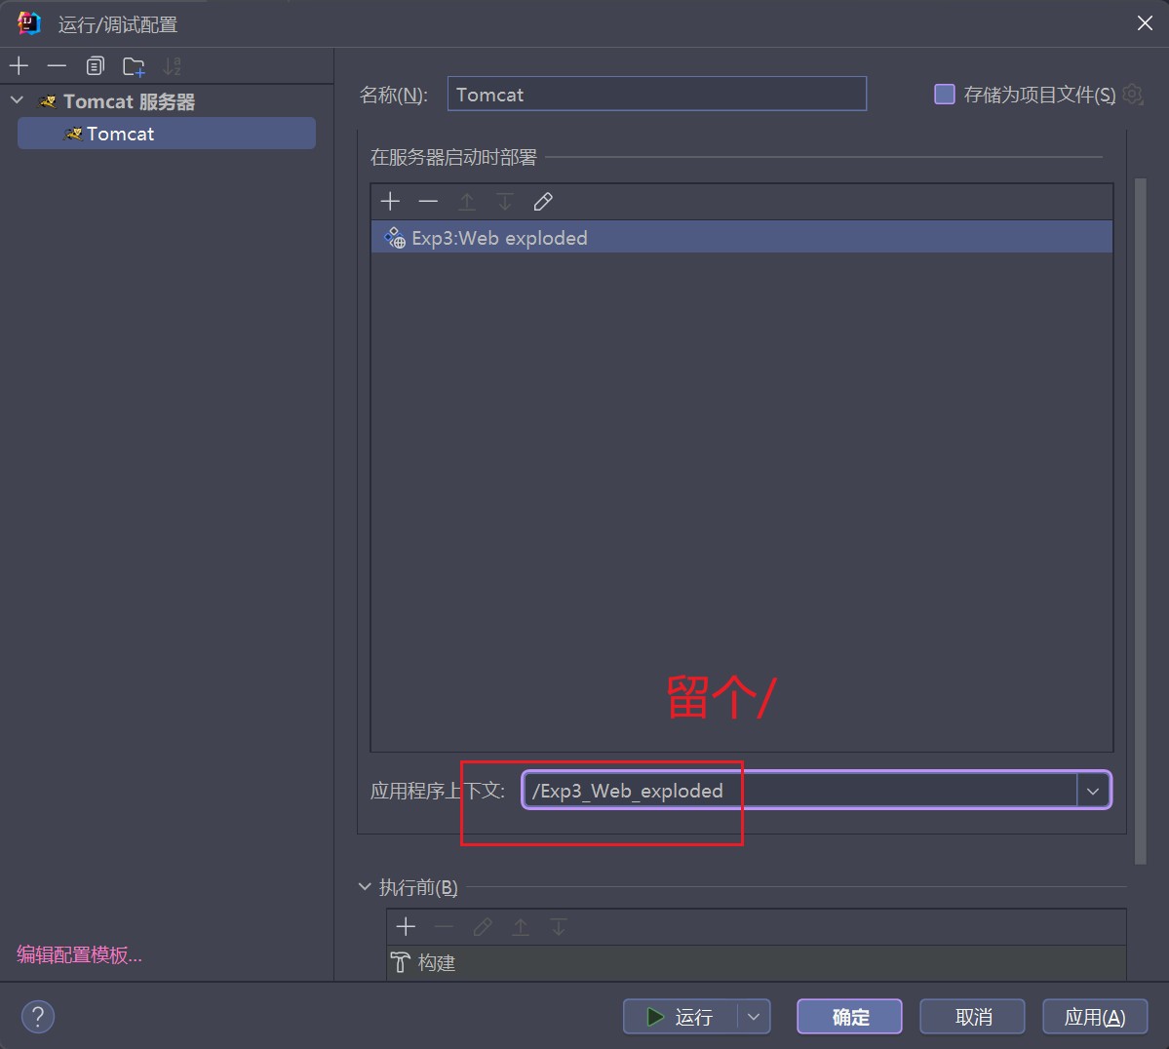Toggle the 存储为项目文件 checkbox

[x=945, y=94]
